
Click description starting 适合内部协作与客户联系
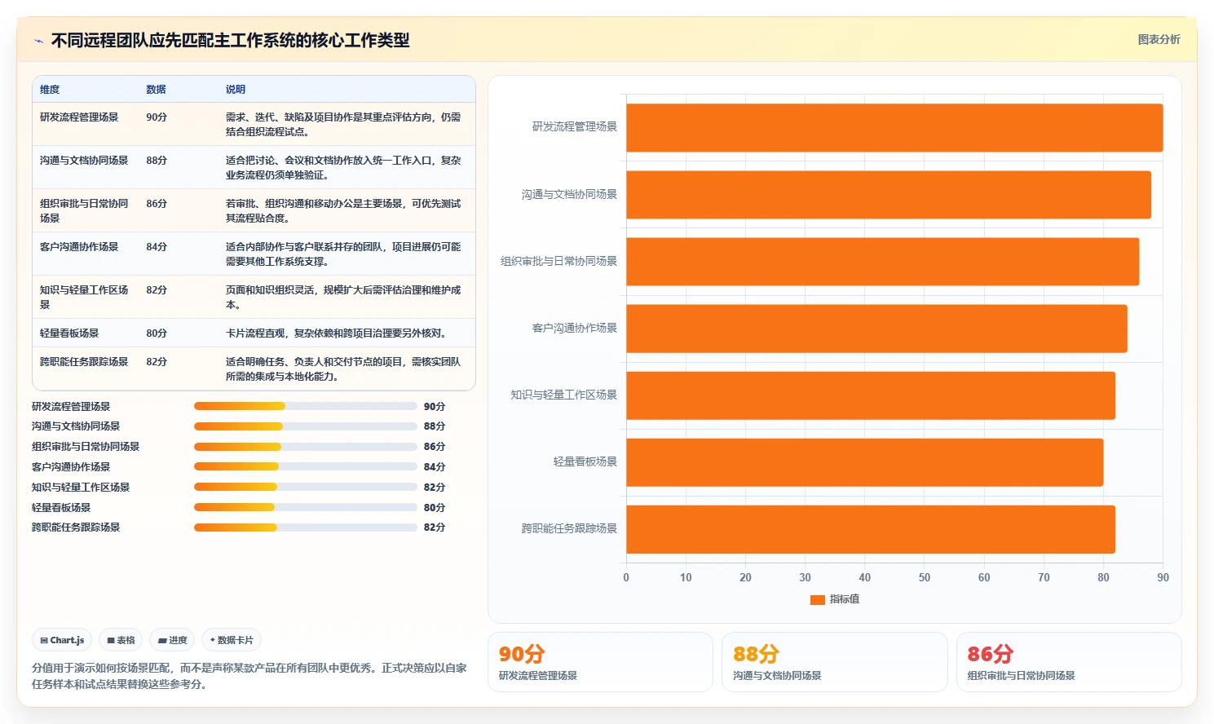pos(343,254)
